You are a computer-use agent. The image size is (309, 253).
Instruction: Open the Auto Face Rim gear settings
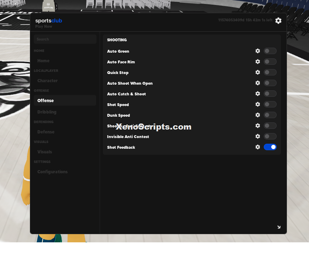[258, 62]
